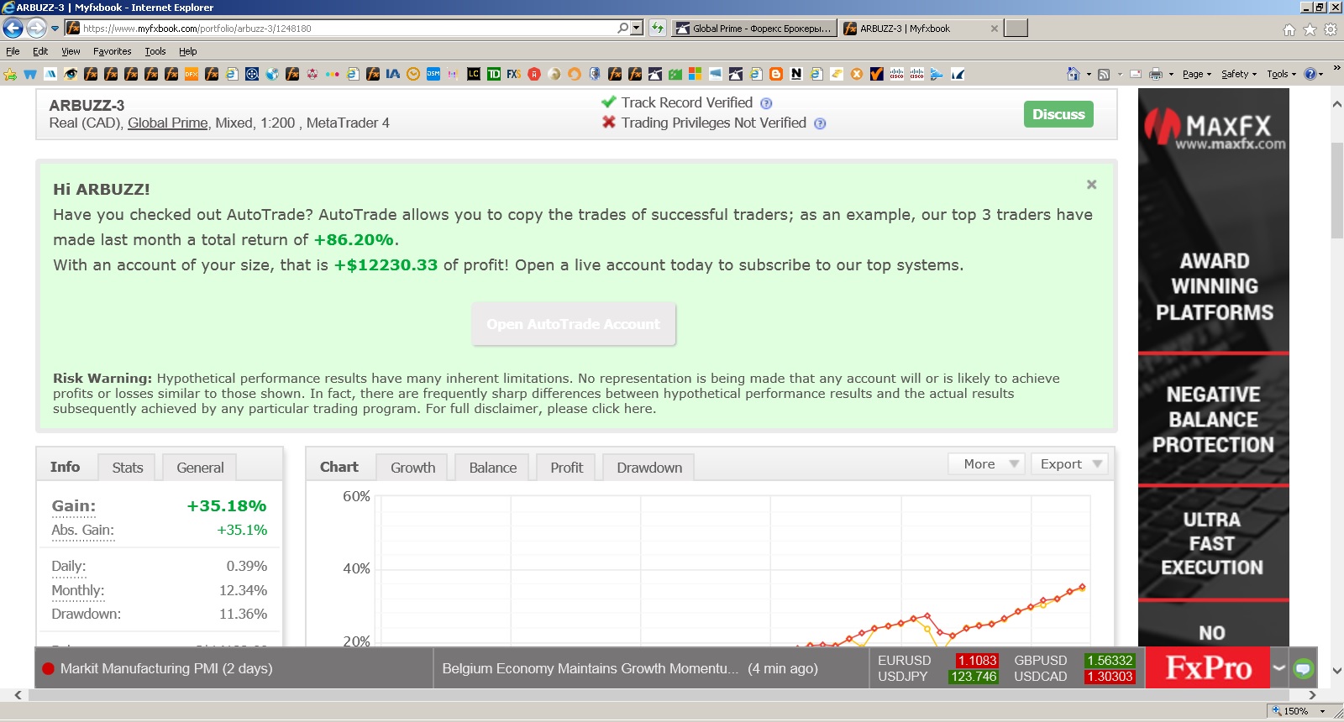This screenshot has height=722, width=1344.
Task: Open the IE Home icon at top right
Action: click(1289, 29)
